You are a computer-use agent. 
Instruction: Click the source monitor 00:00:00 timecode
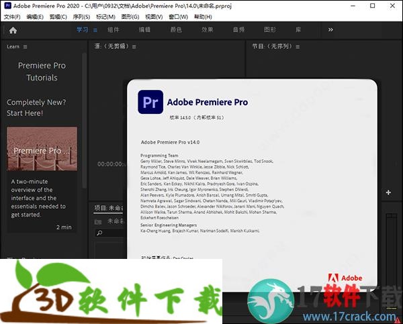(x=111, y=164)
